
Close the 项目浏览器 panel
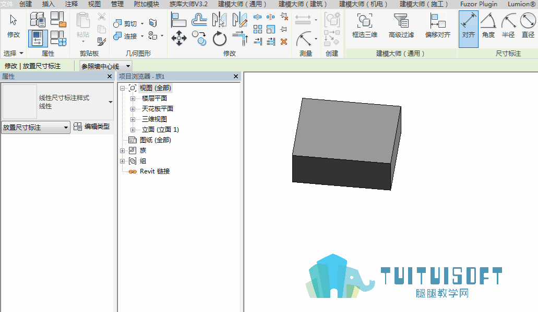(236, 77)
